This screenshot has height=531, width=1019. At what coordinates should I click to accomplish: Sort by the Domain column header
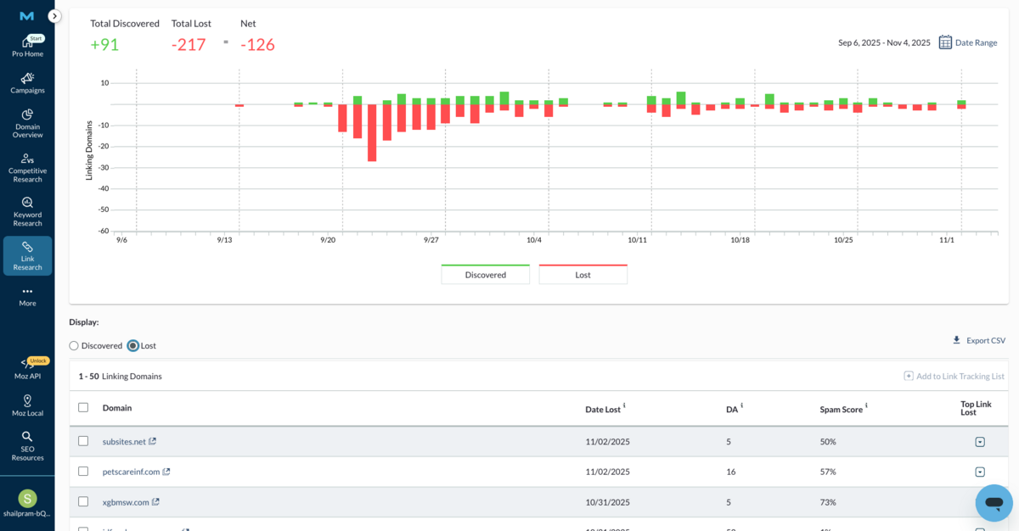(117, 408)
